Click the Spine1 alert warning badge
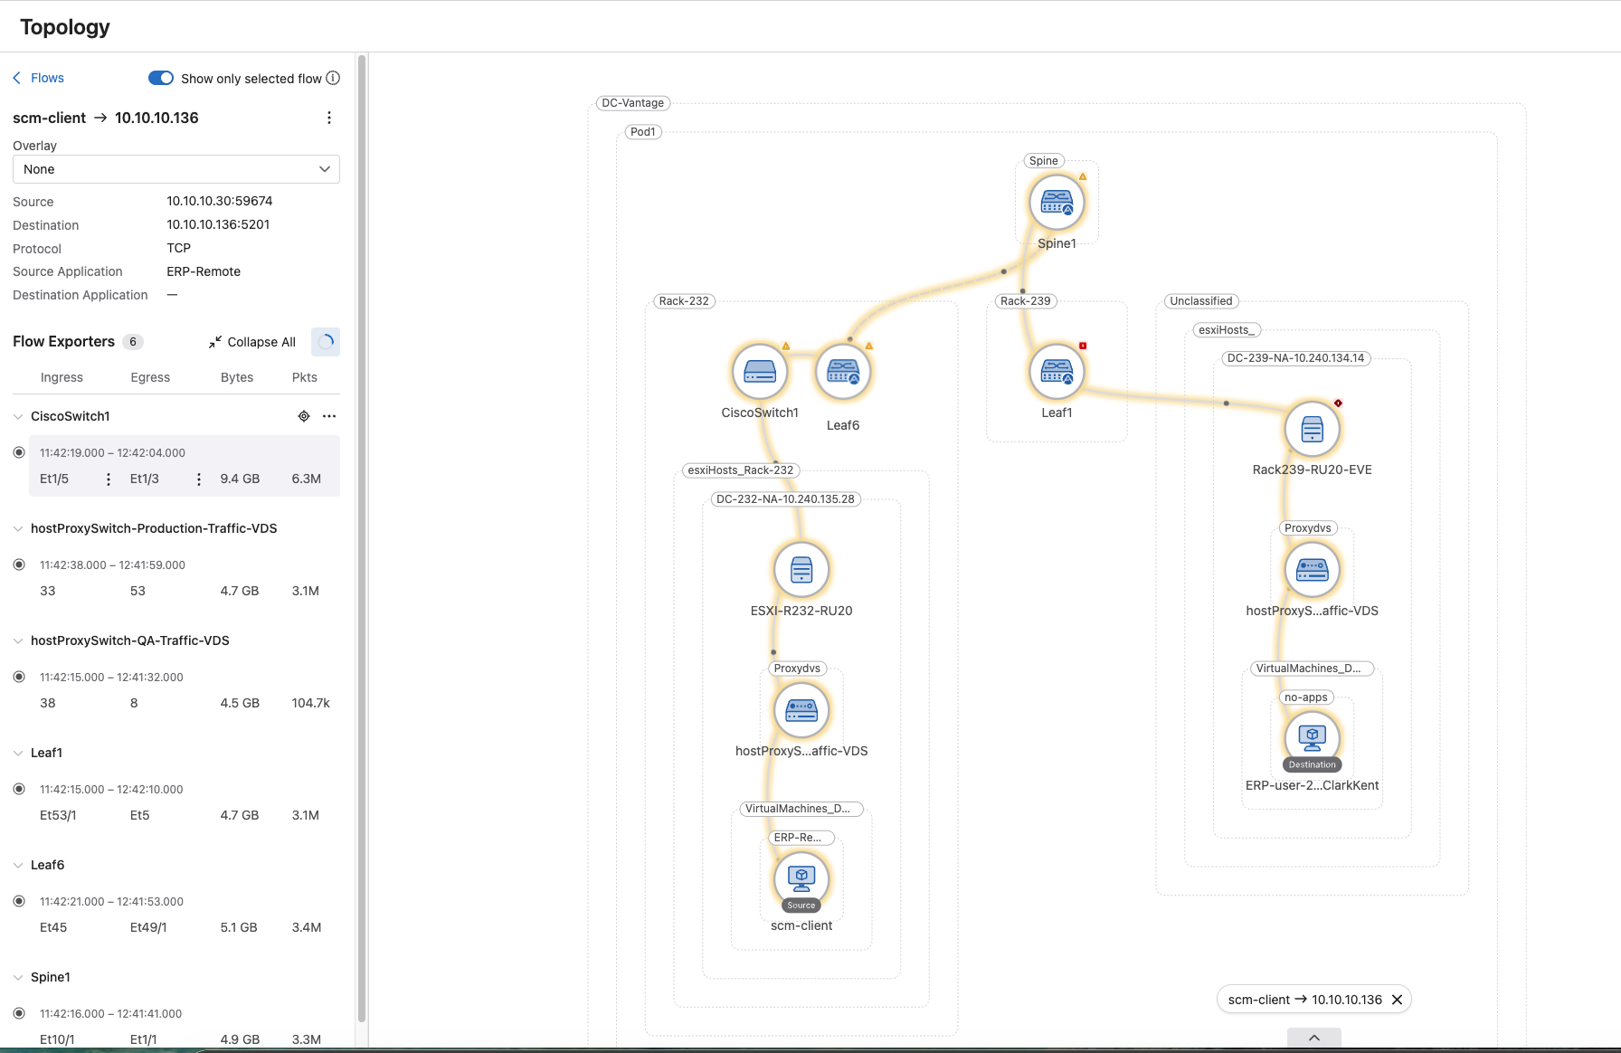The height and width of the screenshot is (1053, 1621). pyautogui.click(x=1083, y=176)
